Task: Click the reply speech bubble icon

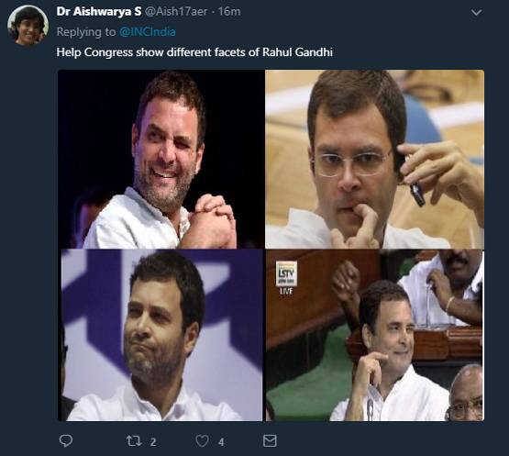Action: point(66,440)
